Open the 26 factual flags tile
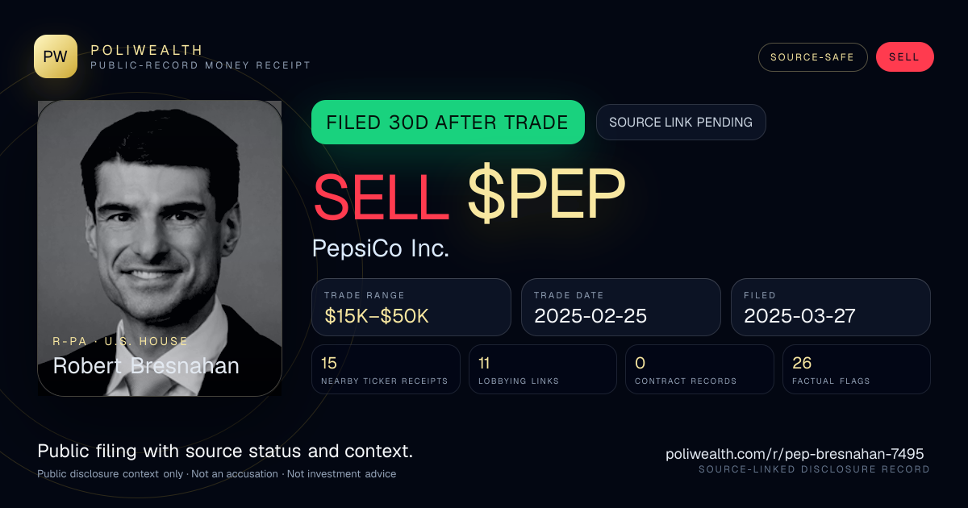 pos(857,369)
